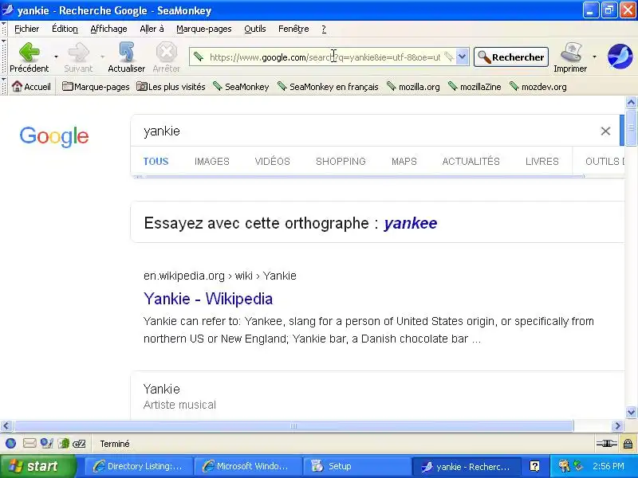
Task: Open the Yankie - Wikipedia result
Action: pos(208,299)
